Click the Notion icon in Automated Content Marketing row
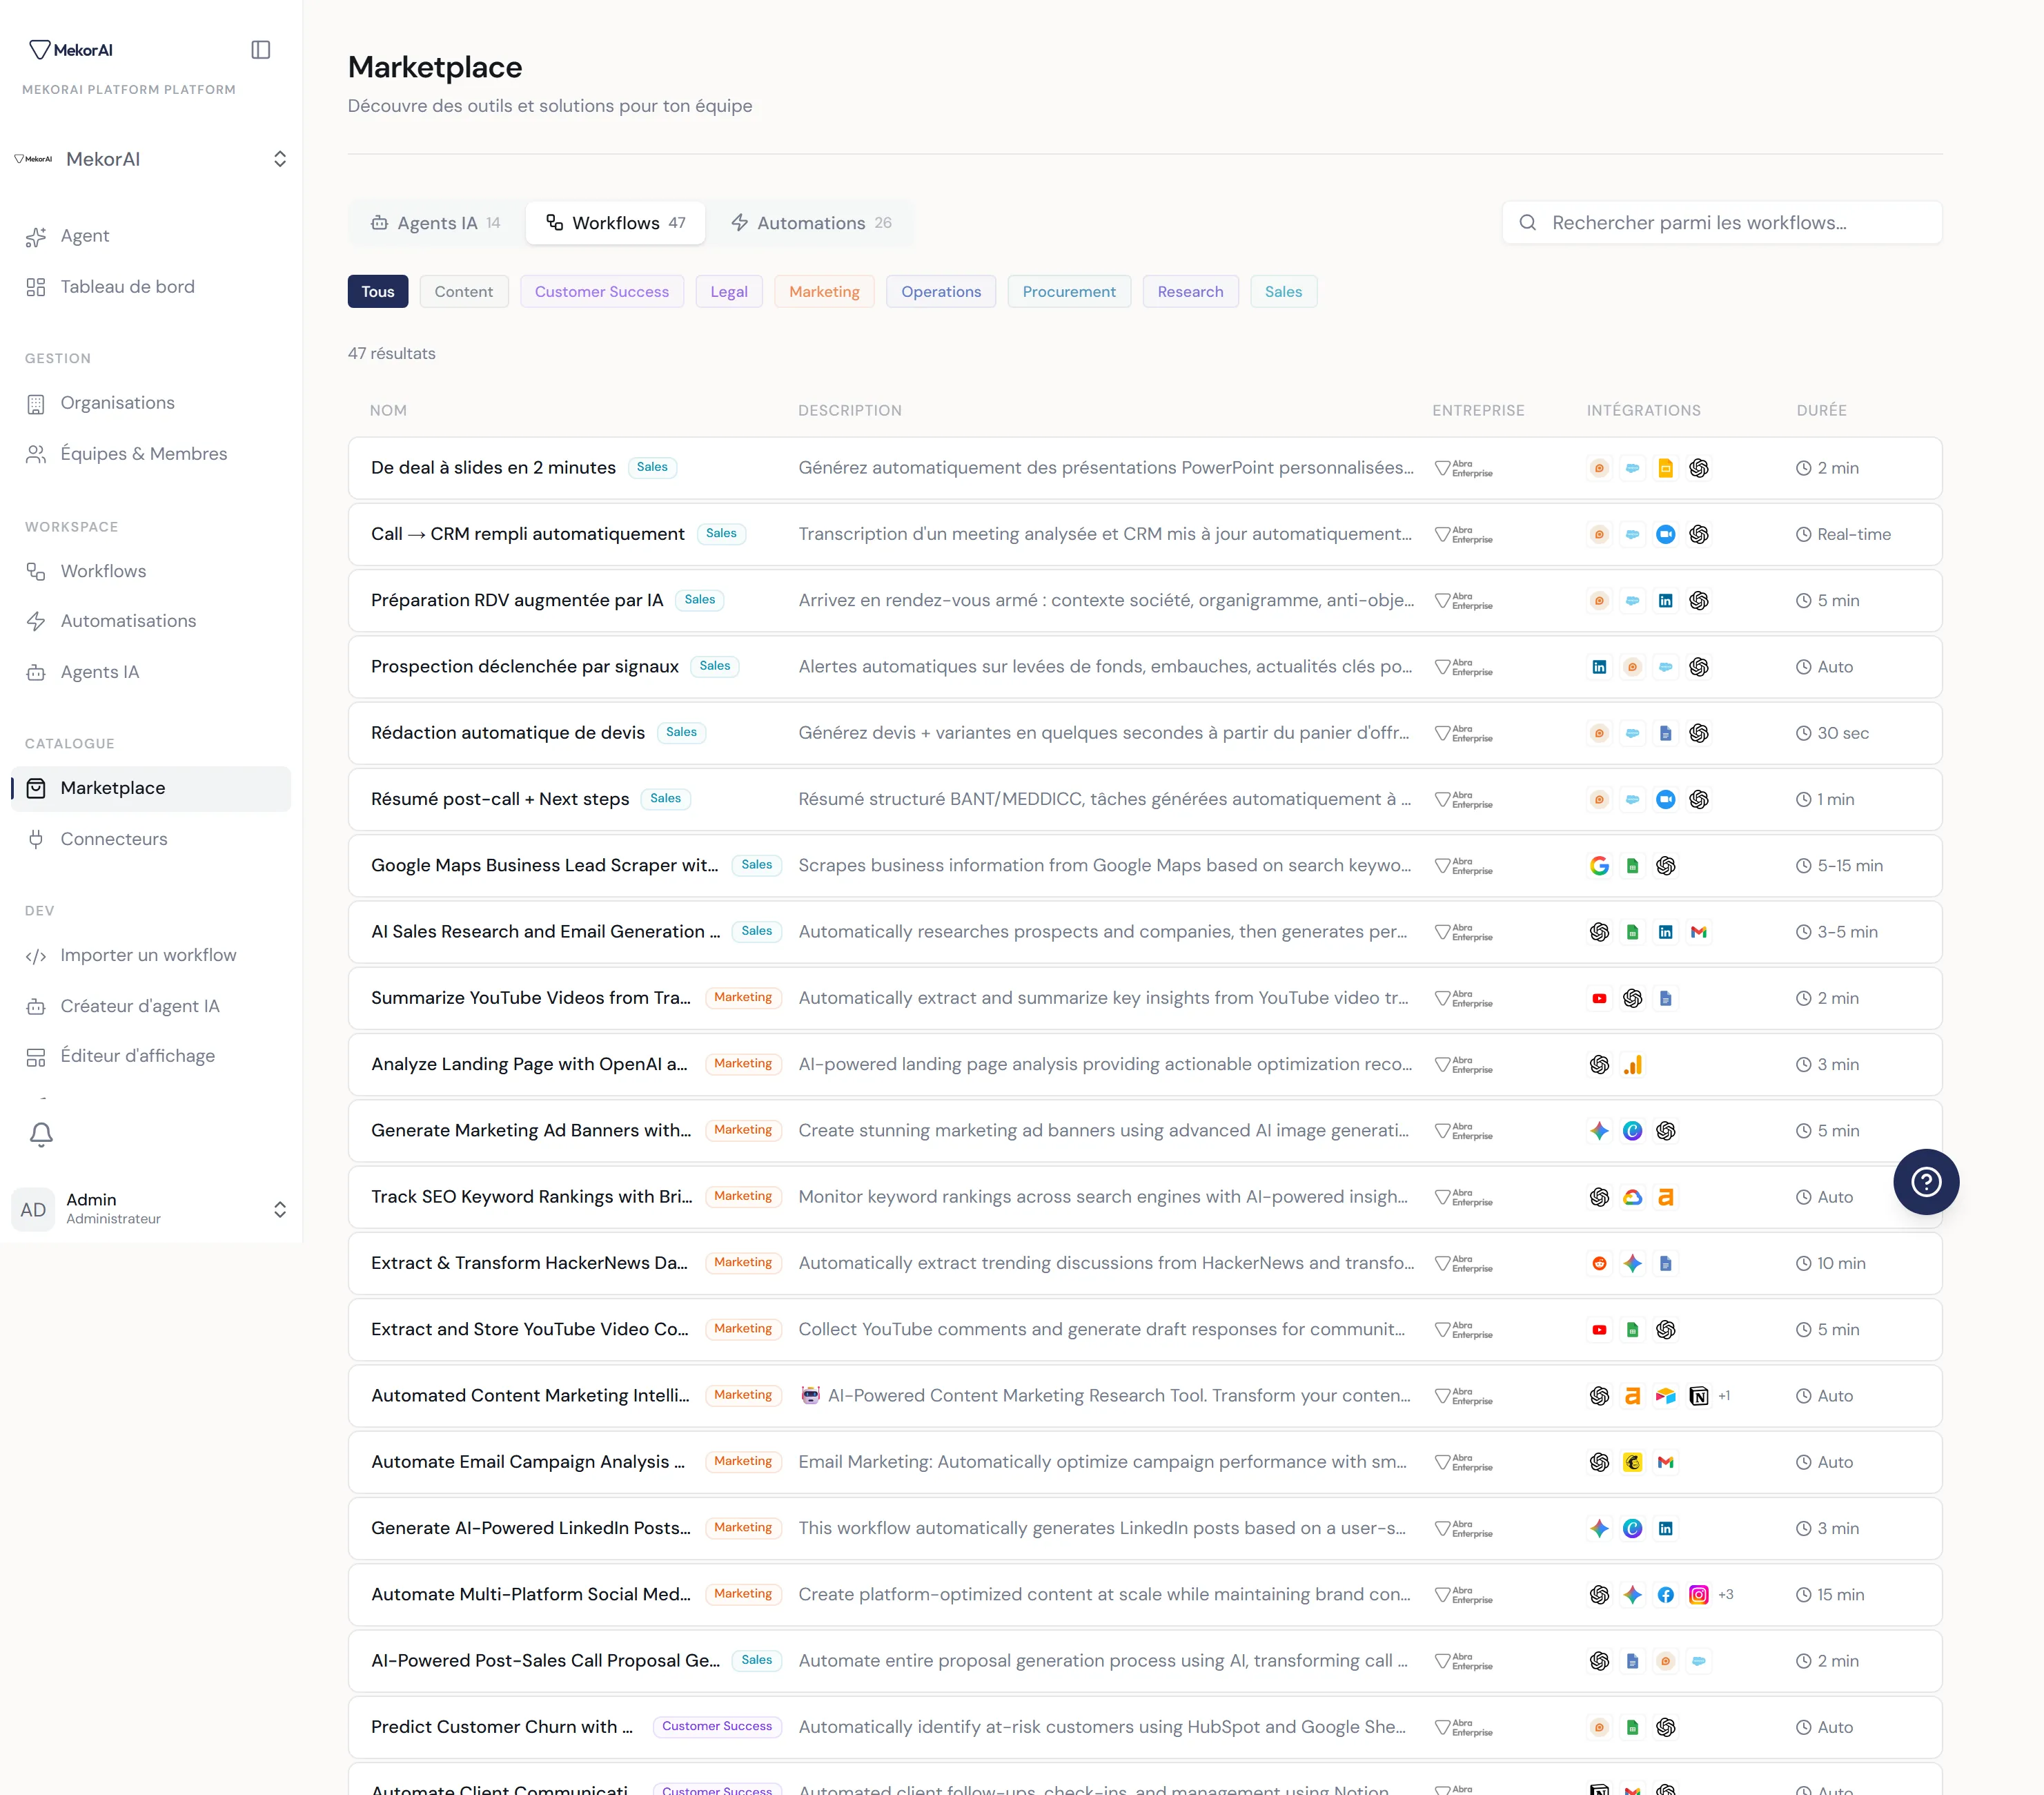Screen dimensions: 2044x1795 (1699, 1396)
